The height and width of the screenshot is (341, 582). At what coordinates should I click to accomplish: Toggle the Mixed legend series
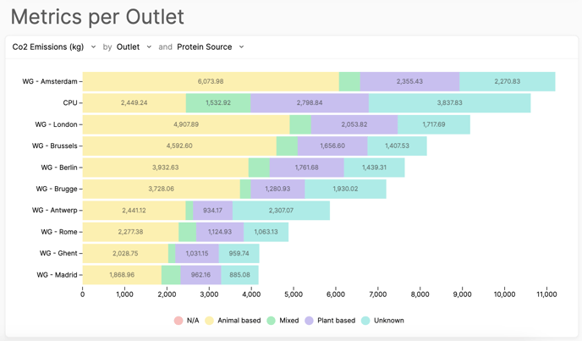click(283, 321)
